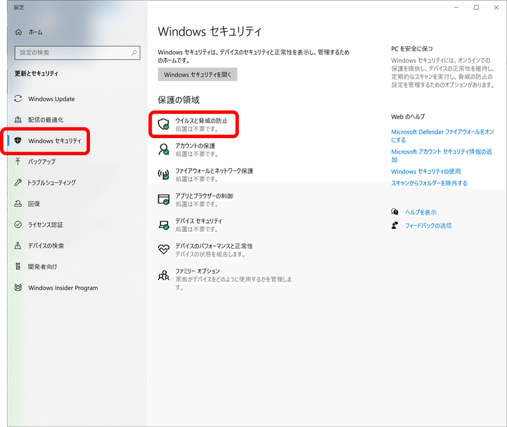507x427 pixels.
Task: Click Windows セキュリティの使用 link
Action: [426, 171]
